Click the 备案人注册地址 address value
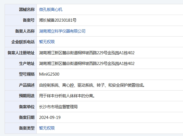The width and height of the screenshot is (183, 136). coord(87,53)
